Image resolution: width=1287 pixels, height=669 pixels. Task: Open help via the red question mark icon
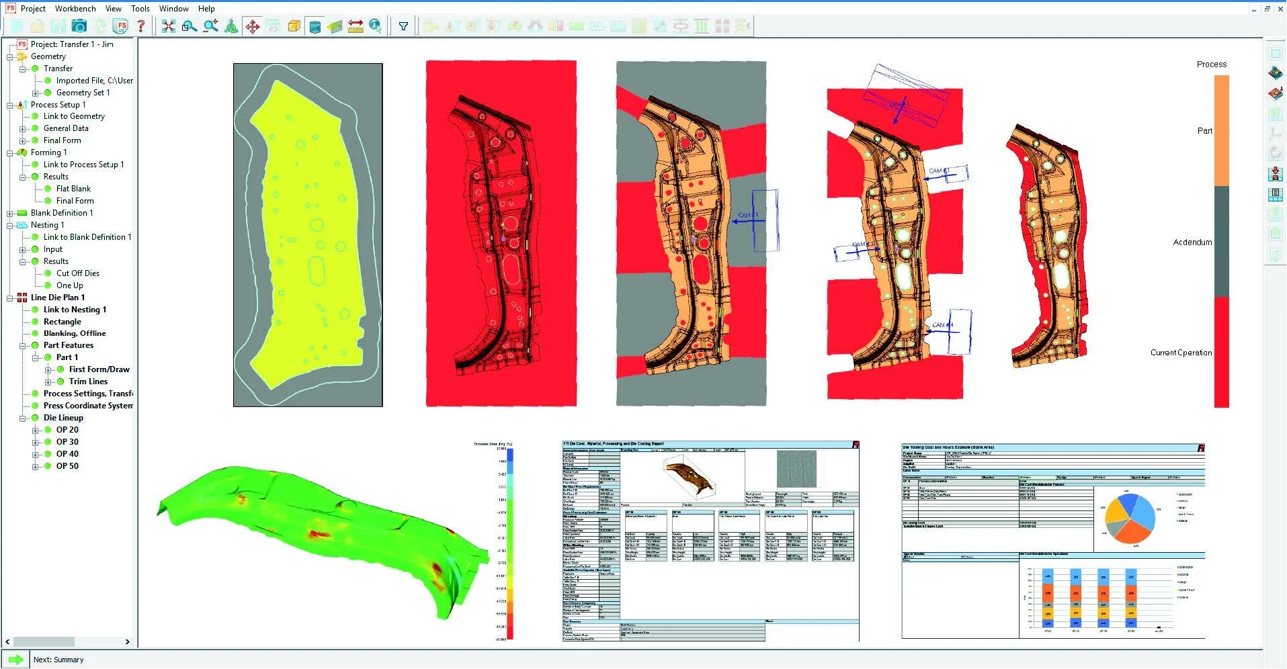(141, 26)
